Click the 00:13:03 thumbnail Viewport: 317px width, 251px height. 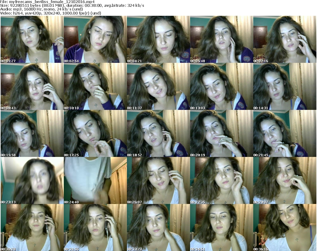click(221, 86)
